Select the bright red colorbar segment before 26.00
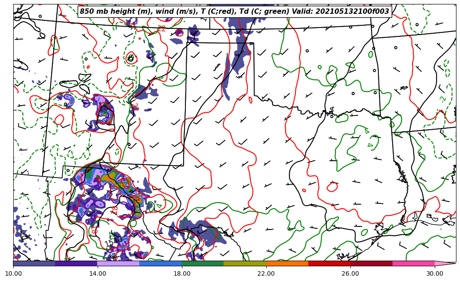Image resolution: width=460 pixels, height=281 pixels. 329,263
